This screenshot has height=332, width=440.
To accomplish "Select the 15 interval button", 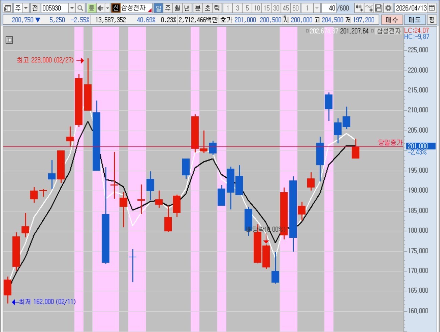I will tap(267, 8).
